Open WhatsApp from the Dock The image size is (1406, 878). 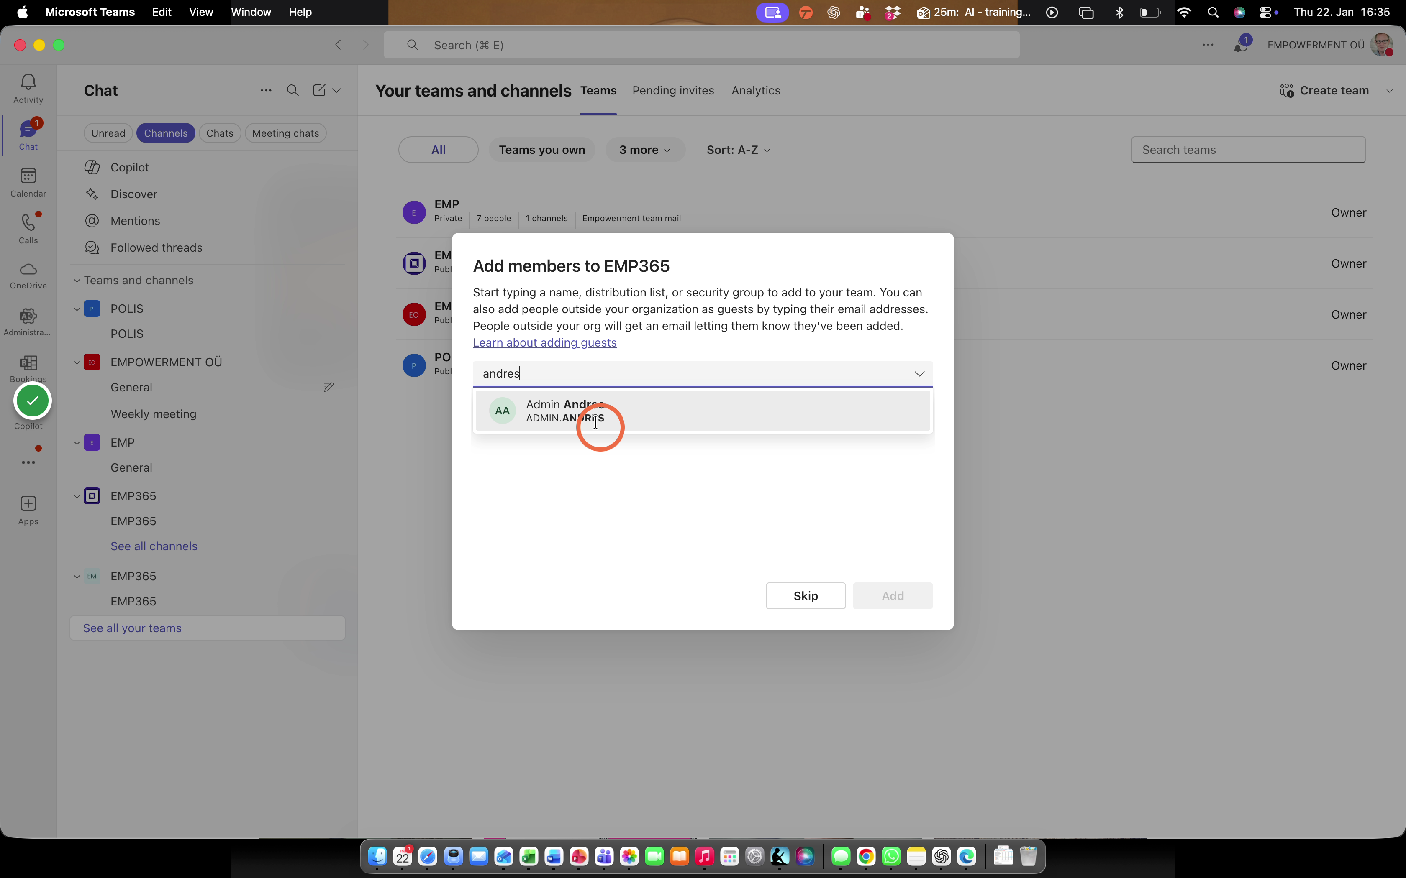(891, 856)
